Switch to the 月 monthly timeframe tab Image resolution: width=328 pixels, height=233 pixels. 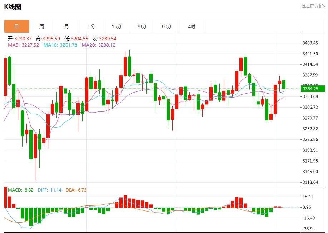(66, 26)
